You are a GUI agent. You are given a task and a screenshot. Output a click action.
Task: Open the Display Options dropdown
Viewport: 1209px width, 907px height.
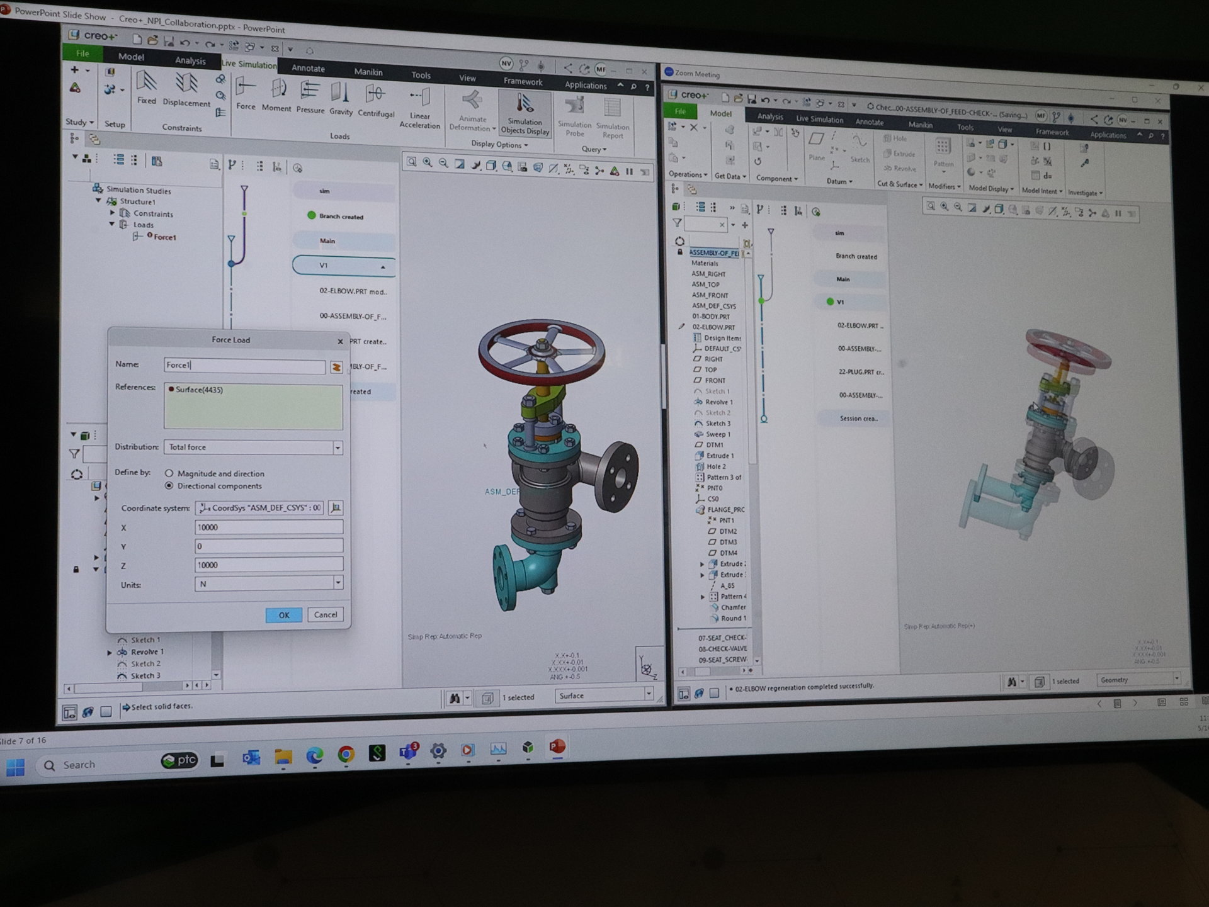click(499, 144)
